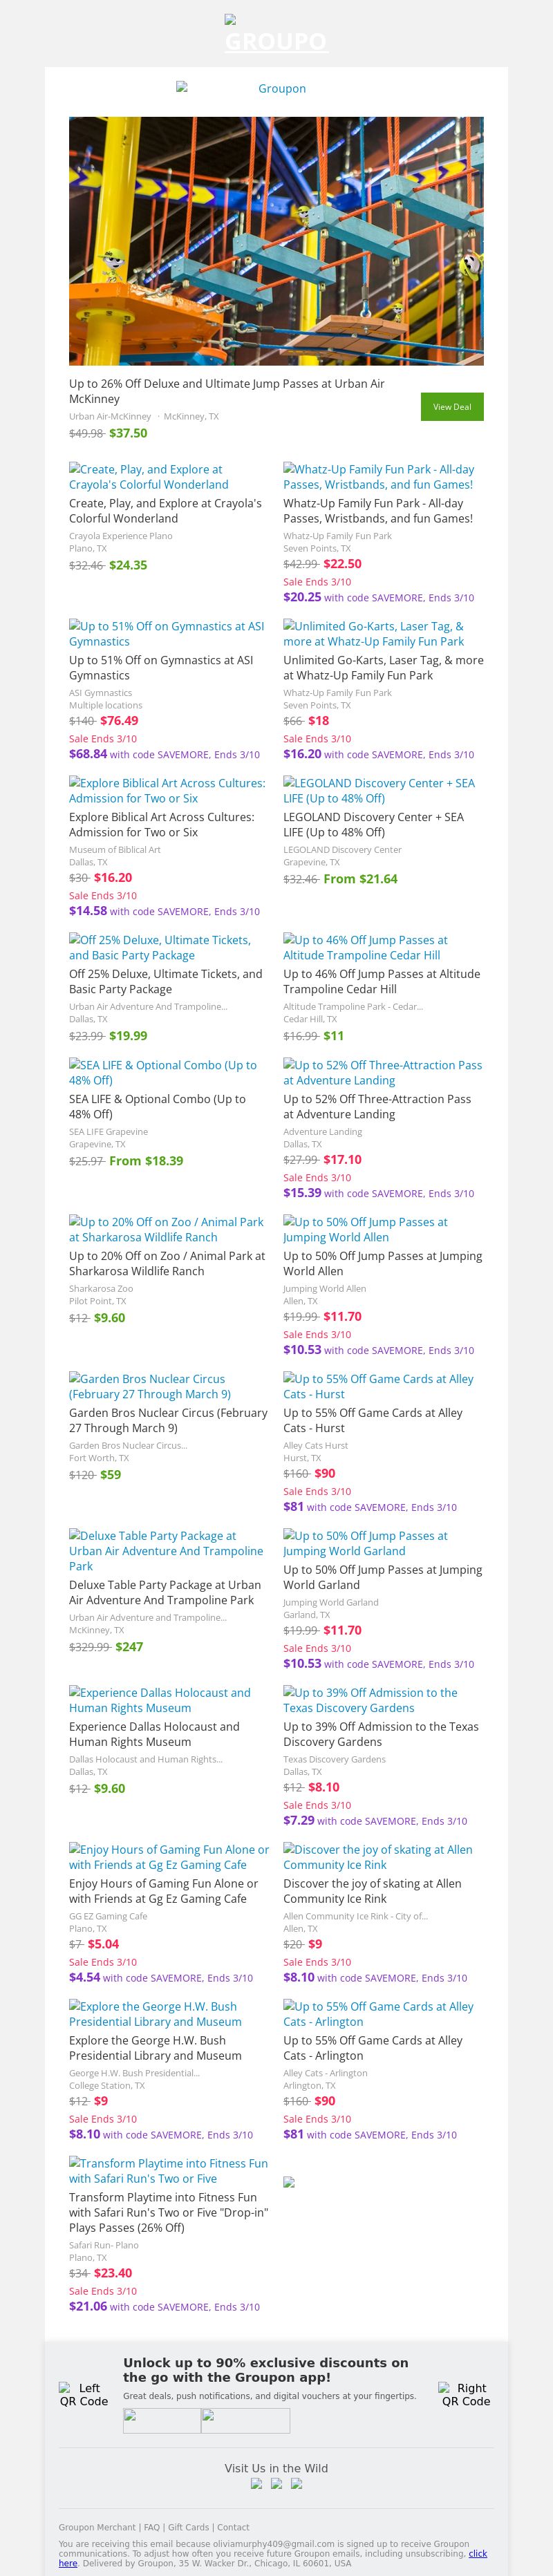Screen dimensions: 553x2576
Task: Open the FAQ footer link
Action: (x=151, y=2527)
